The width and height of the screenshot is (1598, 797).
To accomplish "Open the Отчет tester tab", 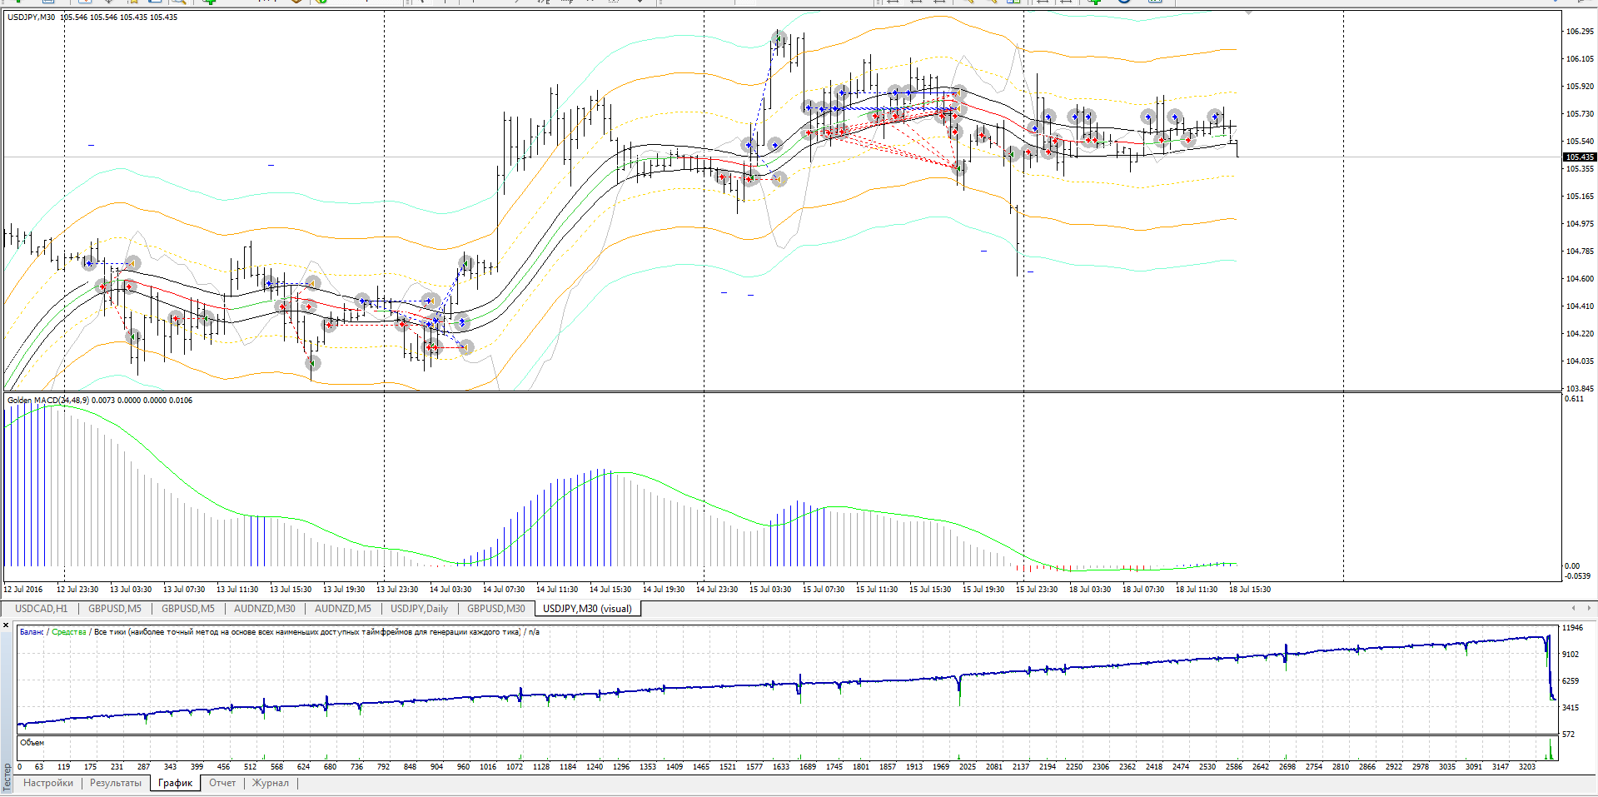I will click(x=222, y=783).
